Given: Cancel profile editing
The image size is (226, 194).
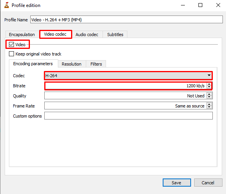Looking at the screenshot, I should coord(208,183).
